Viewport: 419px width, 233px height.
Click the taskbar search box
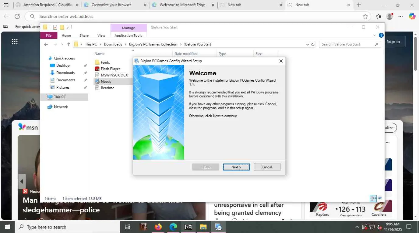67,227
